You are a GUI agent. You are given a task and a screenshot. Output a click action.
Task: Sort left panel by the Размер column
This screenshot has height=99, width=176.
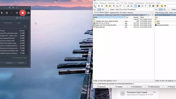click(x=136, y=17)
